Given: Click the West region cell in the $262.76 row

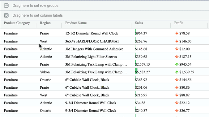Looking at the screenshot, I should 44,41.
